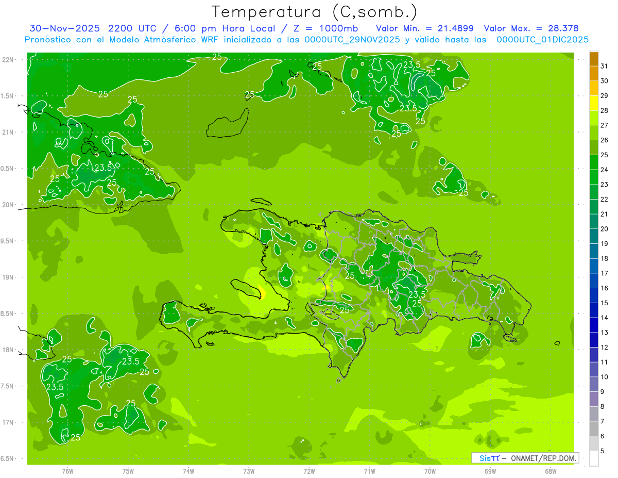Pick the orange swatch above 31 on the color scale
The height and width of the screenshot is (478, 618).
[594, 59]
